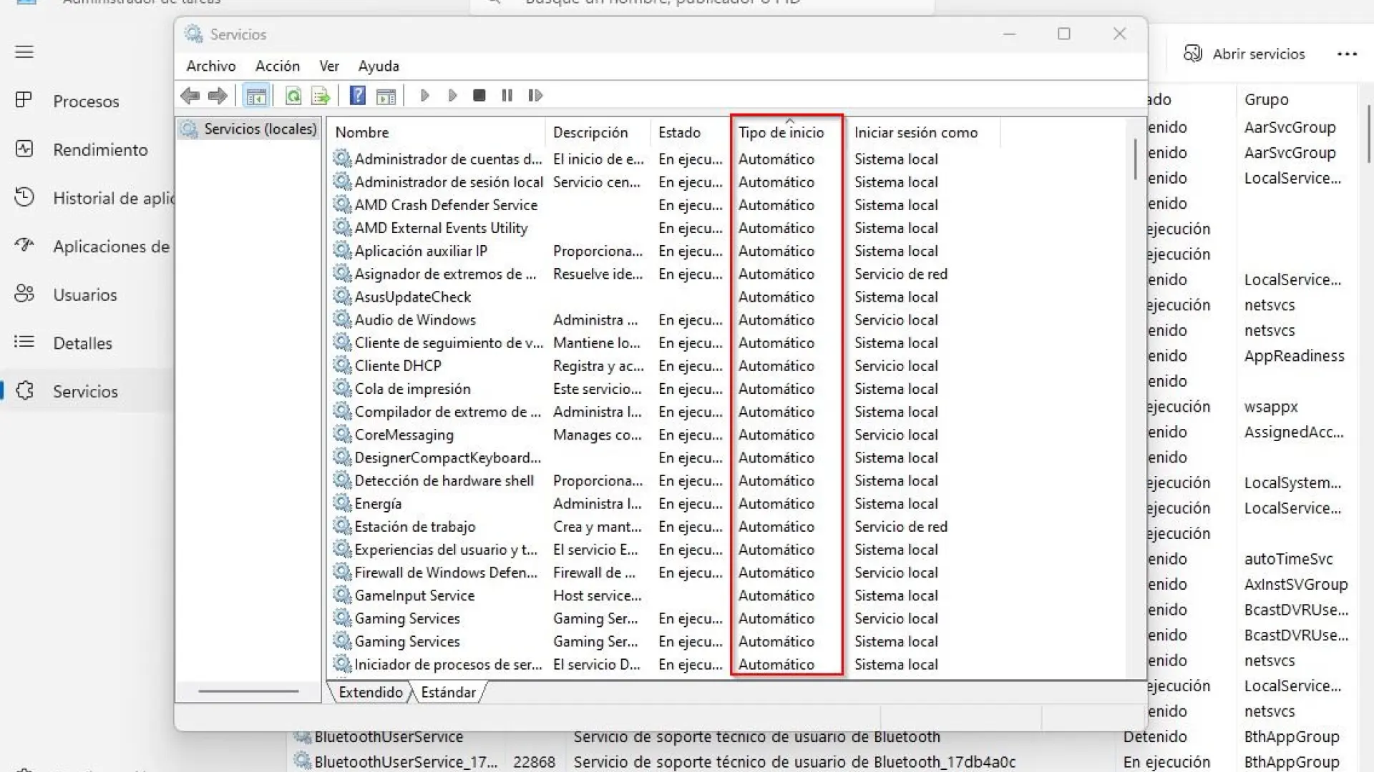Select Servicios (locales) in the tree
Screen dimensions: 1374x772
260,129
